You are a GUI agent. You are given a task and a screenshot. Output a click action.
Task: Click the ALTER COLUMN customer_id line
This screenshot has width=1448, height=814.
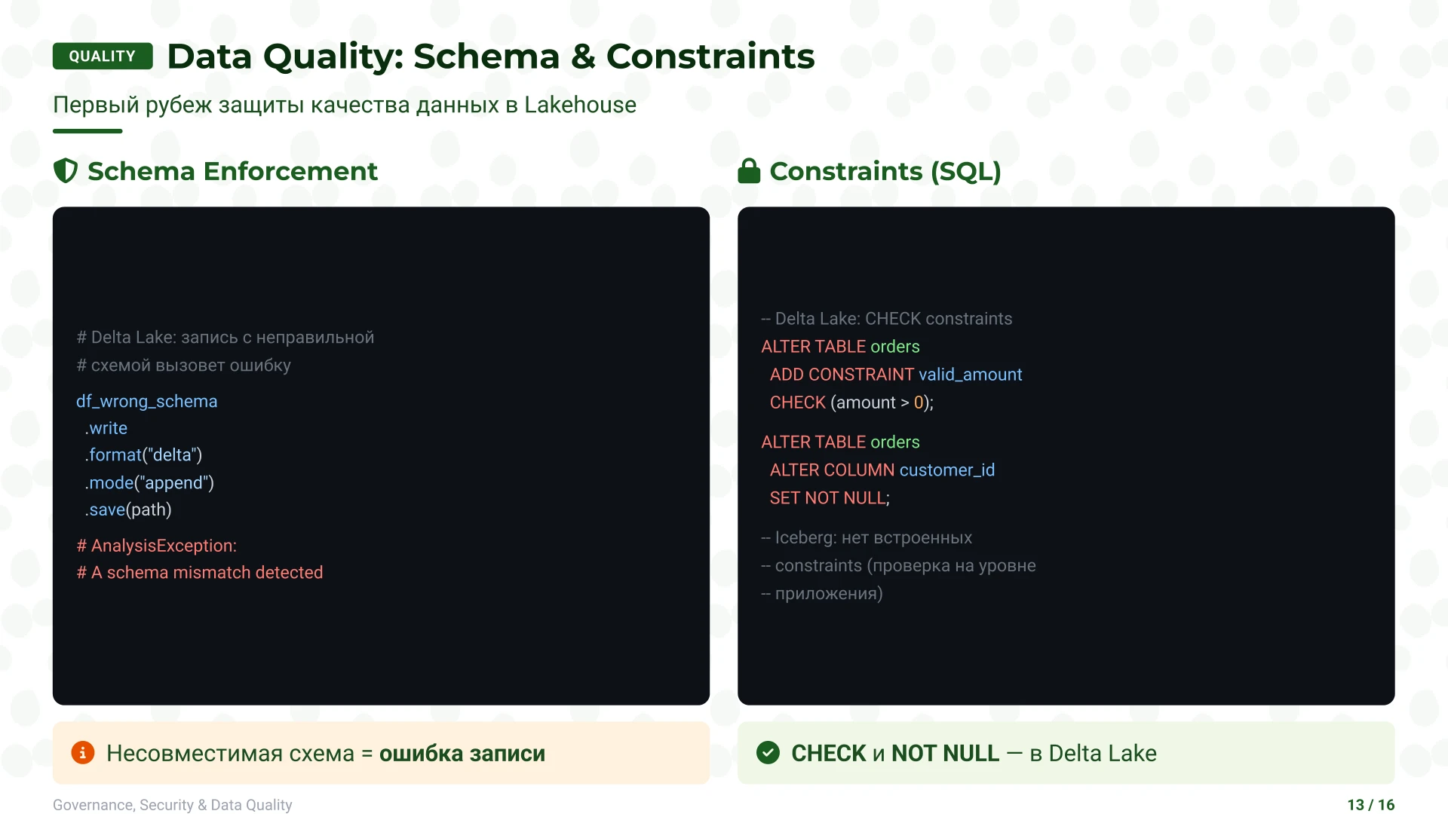882,470
